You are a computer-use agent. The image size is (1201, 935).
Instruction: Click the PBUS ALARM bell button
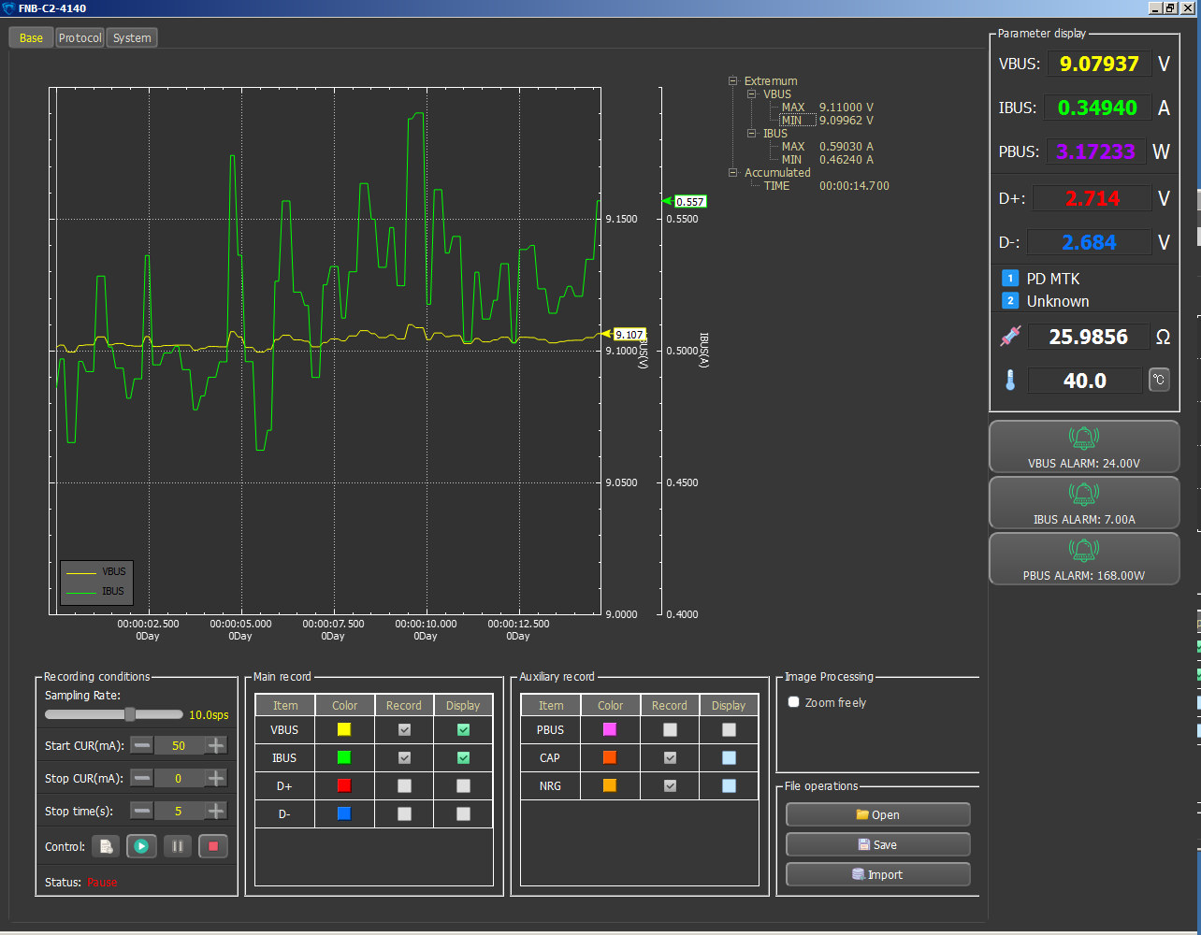click(1084, 559)
